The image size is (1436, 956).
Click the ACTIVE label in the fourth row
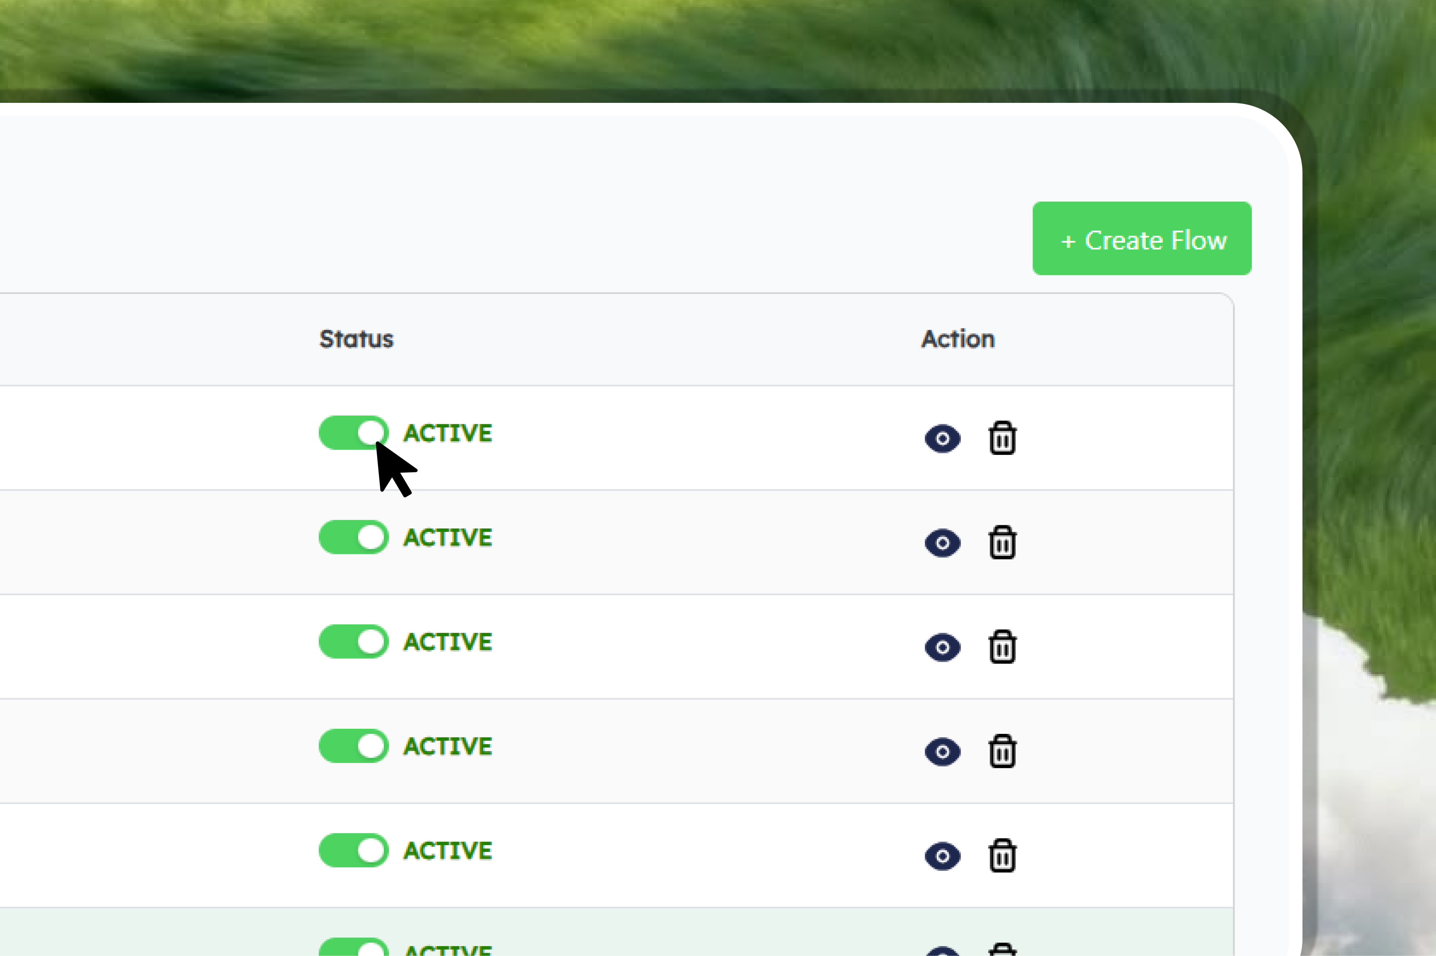tap(448, 746)
